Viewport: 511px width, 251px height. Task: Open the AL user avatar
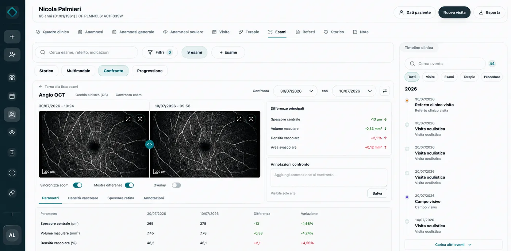12,235
